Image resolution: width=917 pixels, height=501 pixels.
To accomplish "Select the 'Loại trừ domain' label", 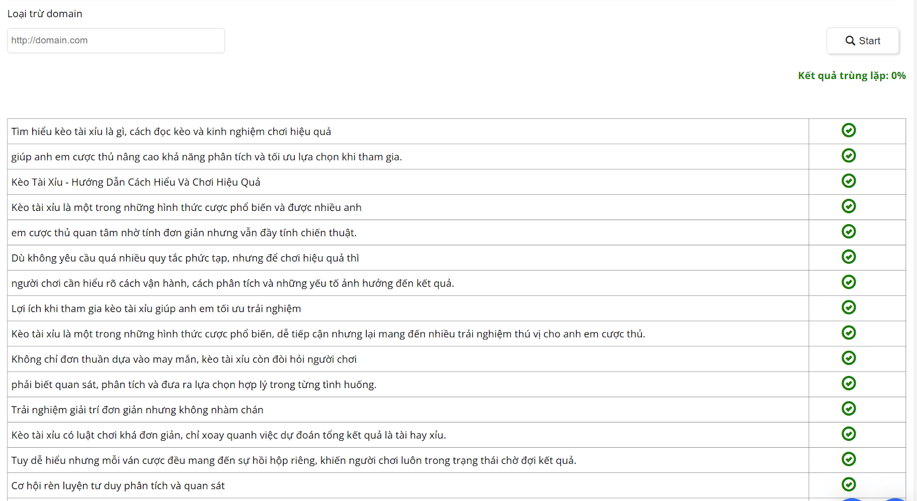I will pyautogui.click(x=45, y=14).
